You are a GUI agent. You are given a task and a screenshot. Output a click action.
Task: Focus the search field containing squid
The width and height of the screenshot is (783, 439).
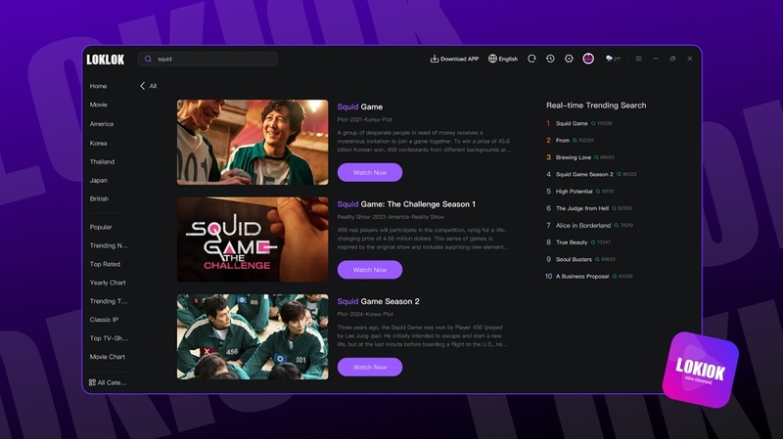tap(207, 59)
